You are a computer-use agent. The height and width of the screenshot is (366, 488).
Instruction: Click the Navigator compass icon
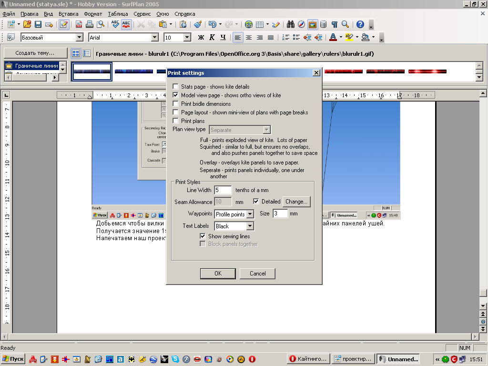(301, 24)
